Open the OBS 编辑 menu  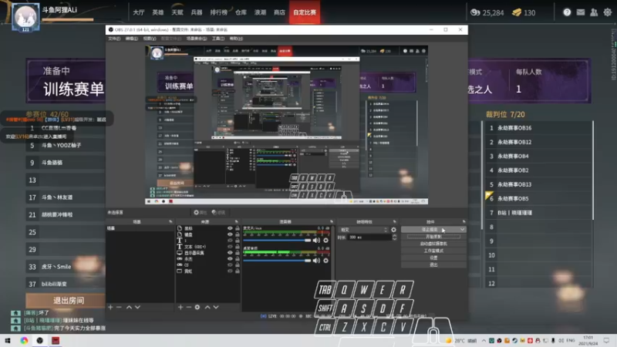[131, 39]
